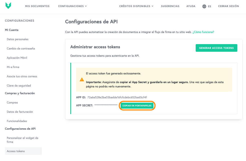Open the Ayuda menu item
246x161 pixels.
point(191,6)
